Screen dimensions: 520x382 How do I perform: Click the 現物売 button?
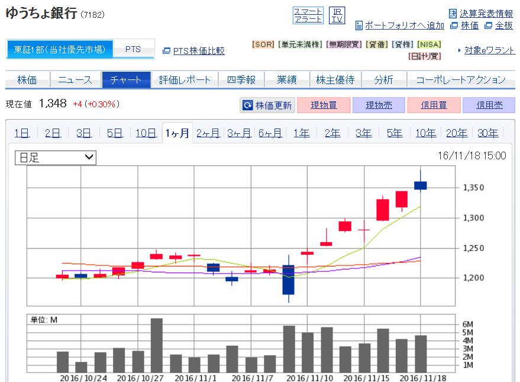tap(379, 105)
